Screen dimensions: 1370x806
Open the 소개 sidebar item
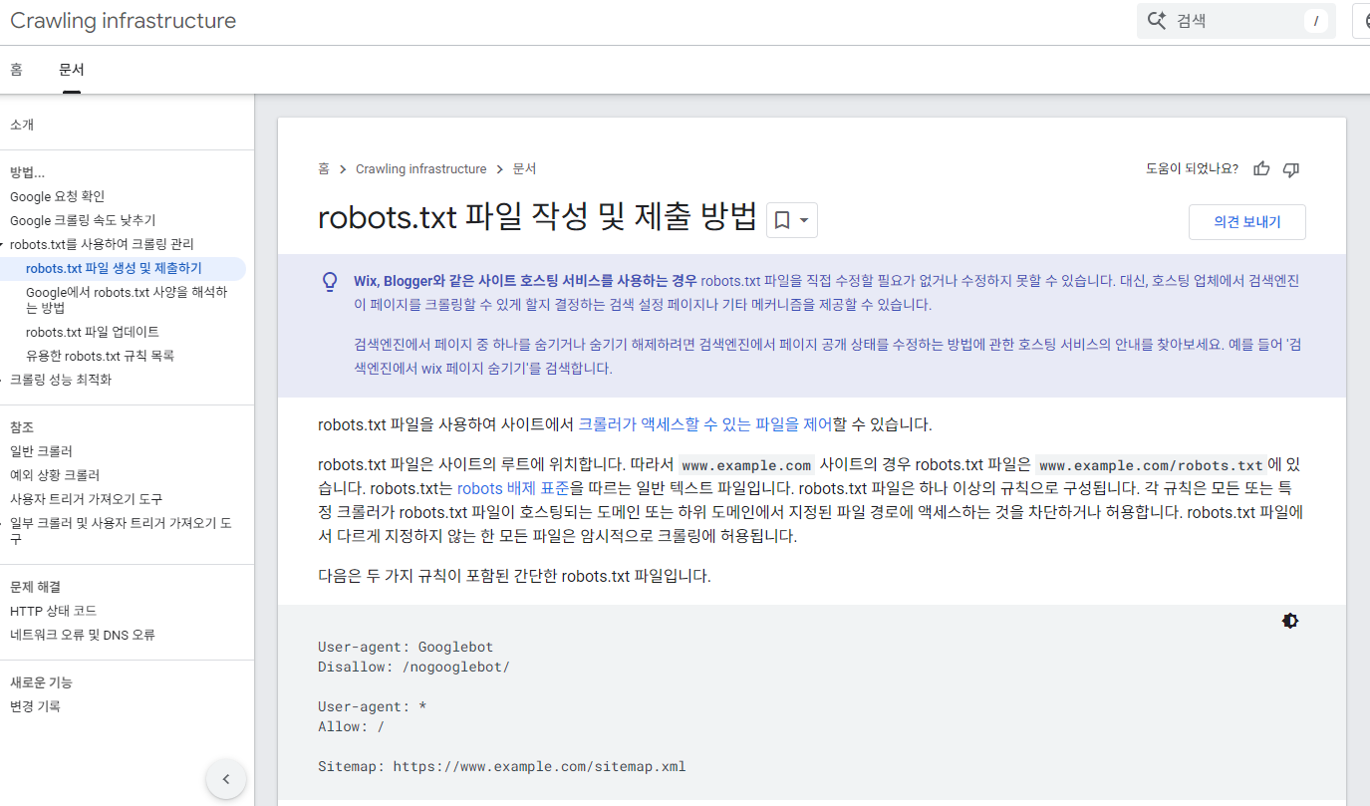[x=22, y=125]
